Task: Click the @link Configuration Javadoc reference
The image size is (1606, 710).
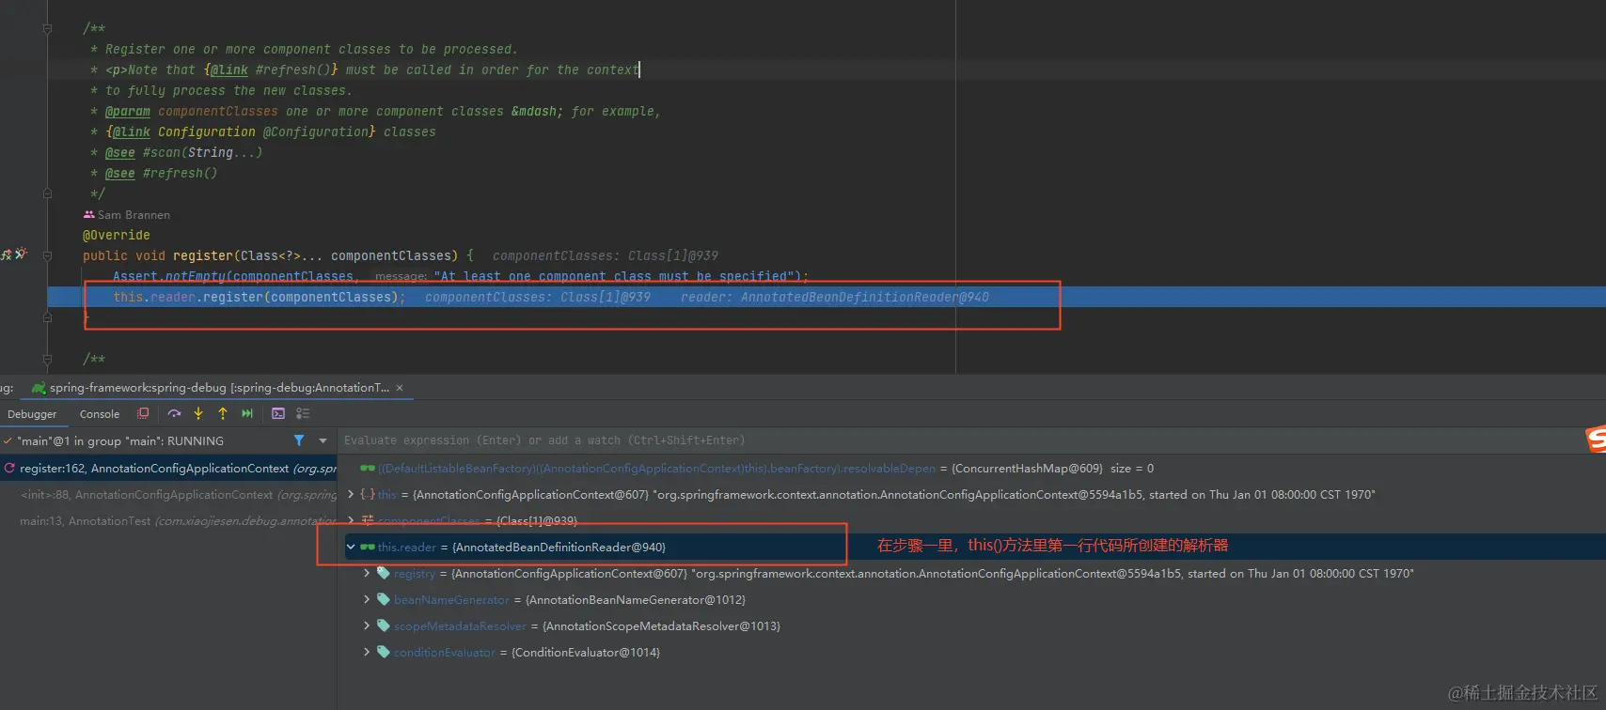Action: pyautogui.click(x=241, y=132)
